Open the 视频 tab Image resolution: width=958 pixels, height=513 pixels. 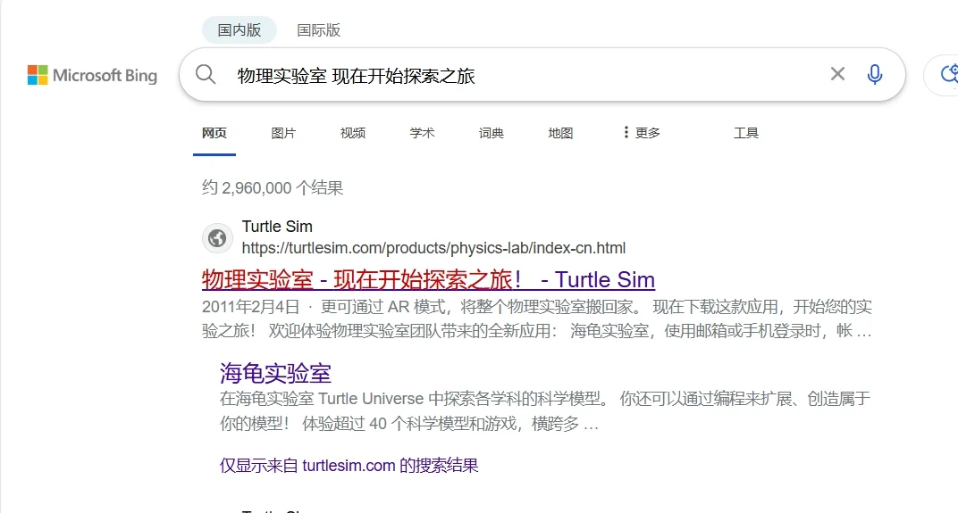tap(352, 133)
